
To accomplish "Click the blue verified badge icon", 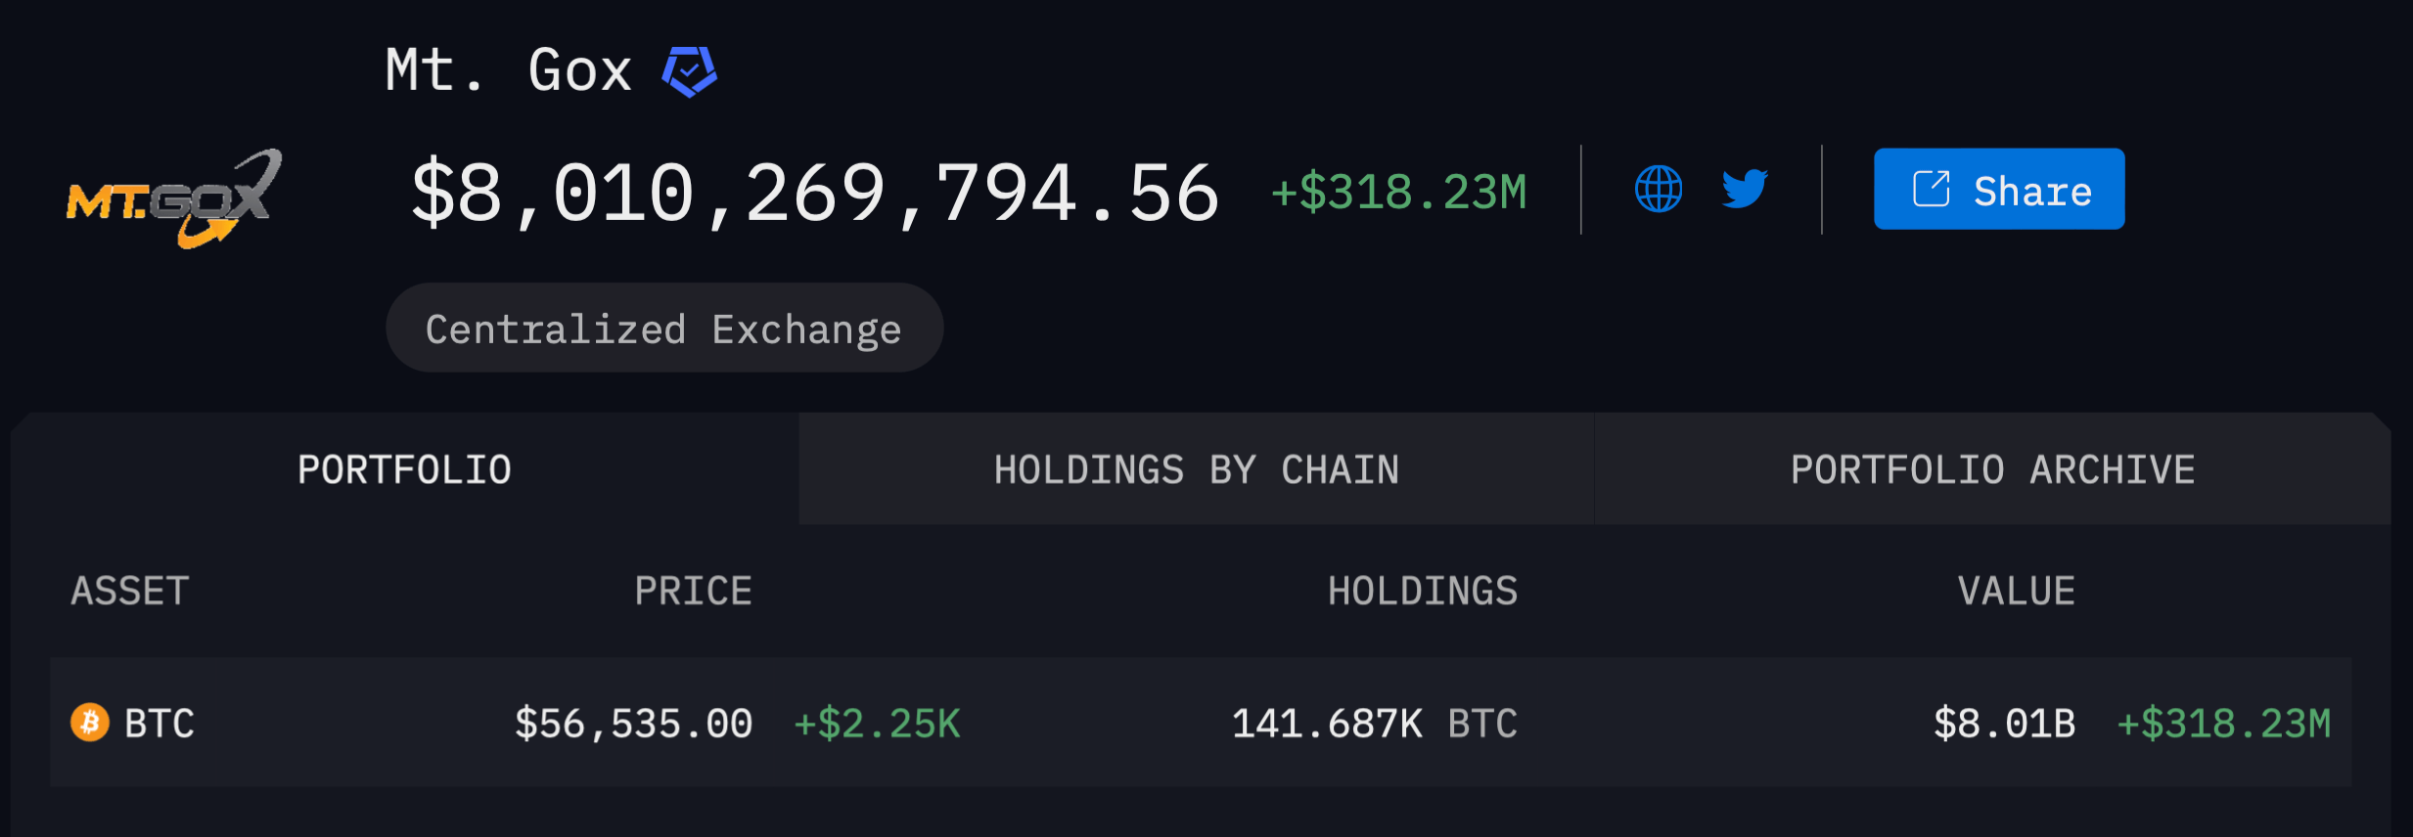I will (690, 71).
